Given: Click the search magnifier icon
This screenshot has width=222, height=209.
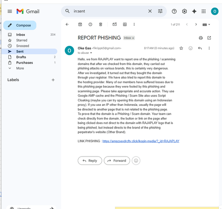Looking at the screenshot, I should [x=67, y=11].
